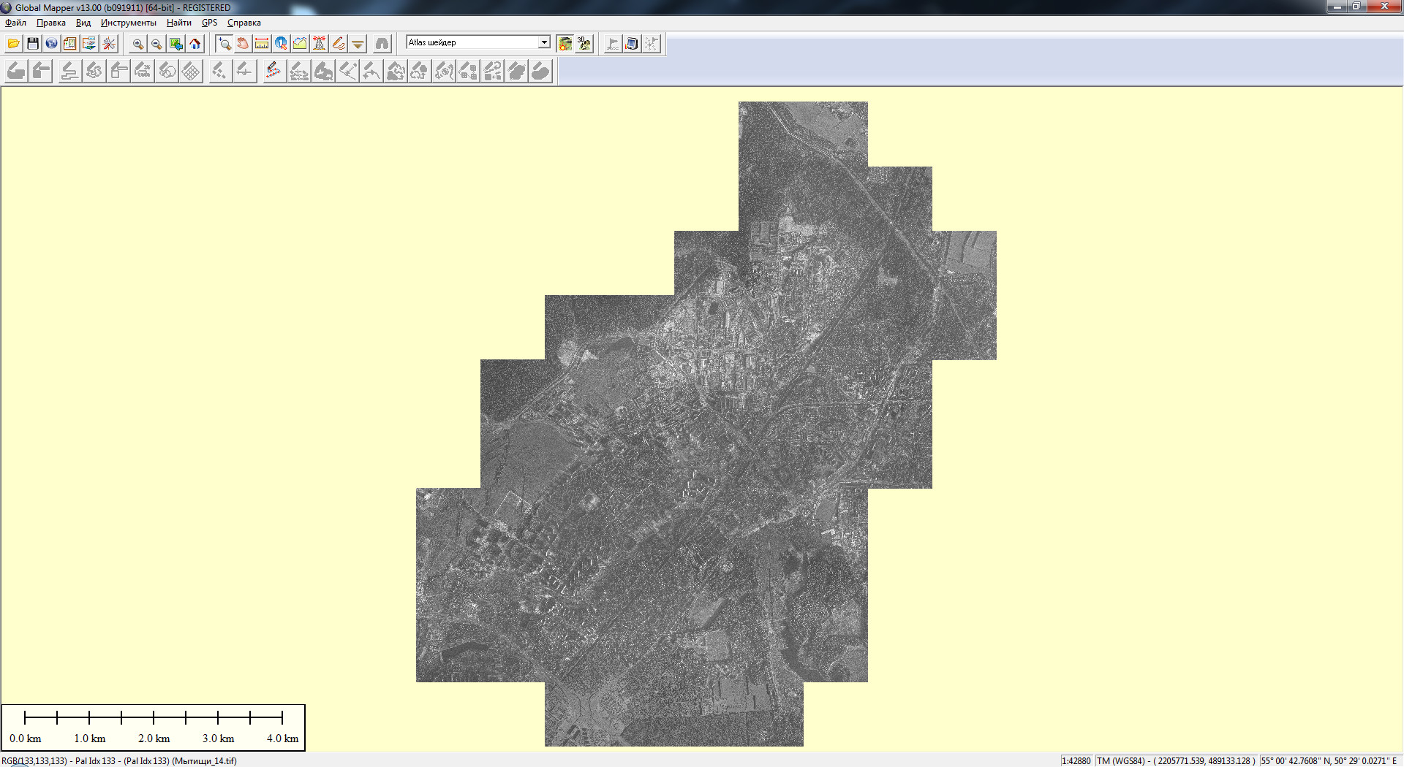Select the Measure ruler tool

point(262,44)
